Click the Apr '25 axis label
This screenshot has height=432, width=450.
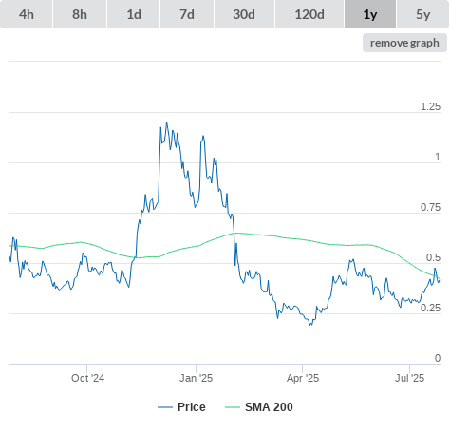(303, 378)
